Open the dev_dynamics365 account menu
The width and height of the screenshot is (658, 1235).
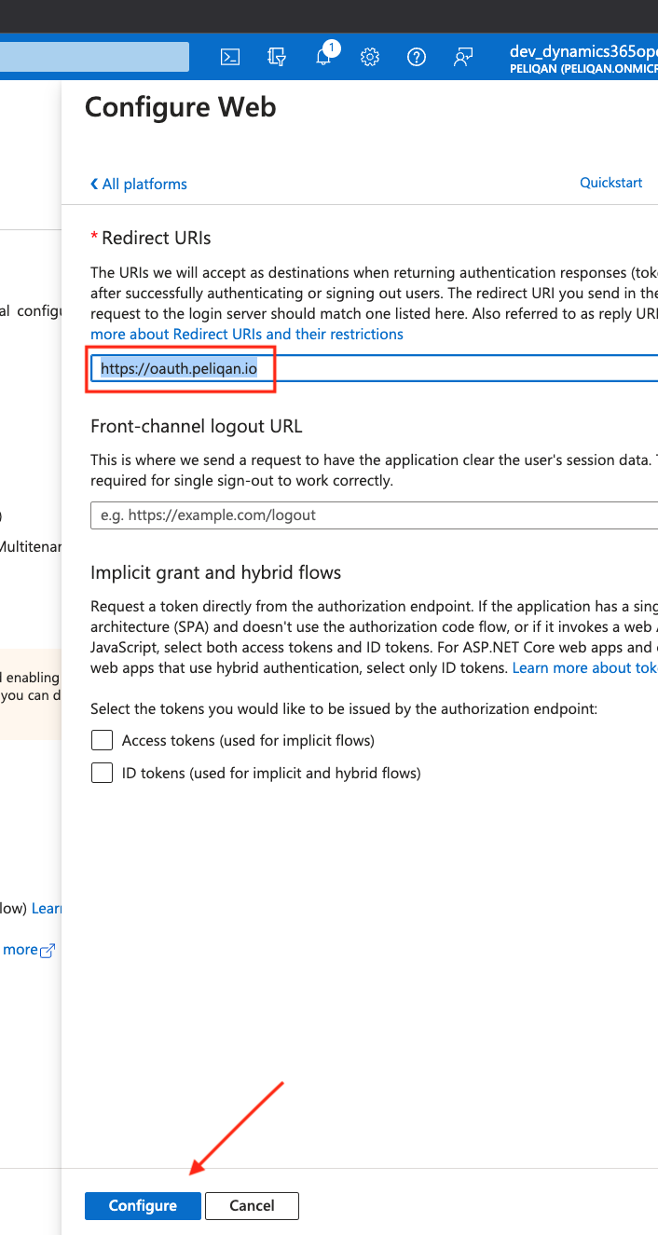coord(583,59)
